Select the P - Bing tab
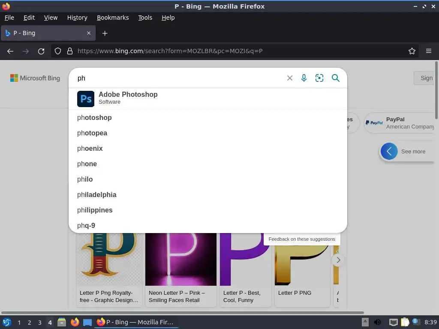 [48, 33]
